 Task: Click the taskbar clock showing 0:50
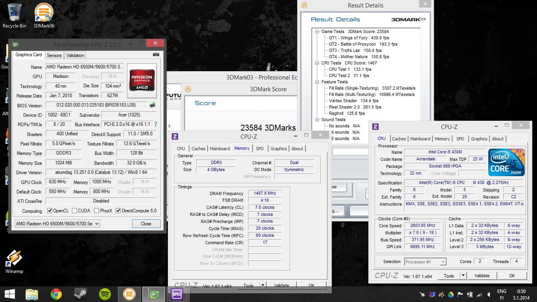point(521,295)
